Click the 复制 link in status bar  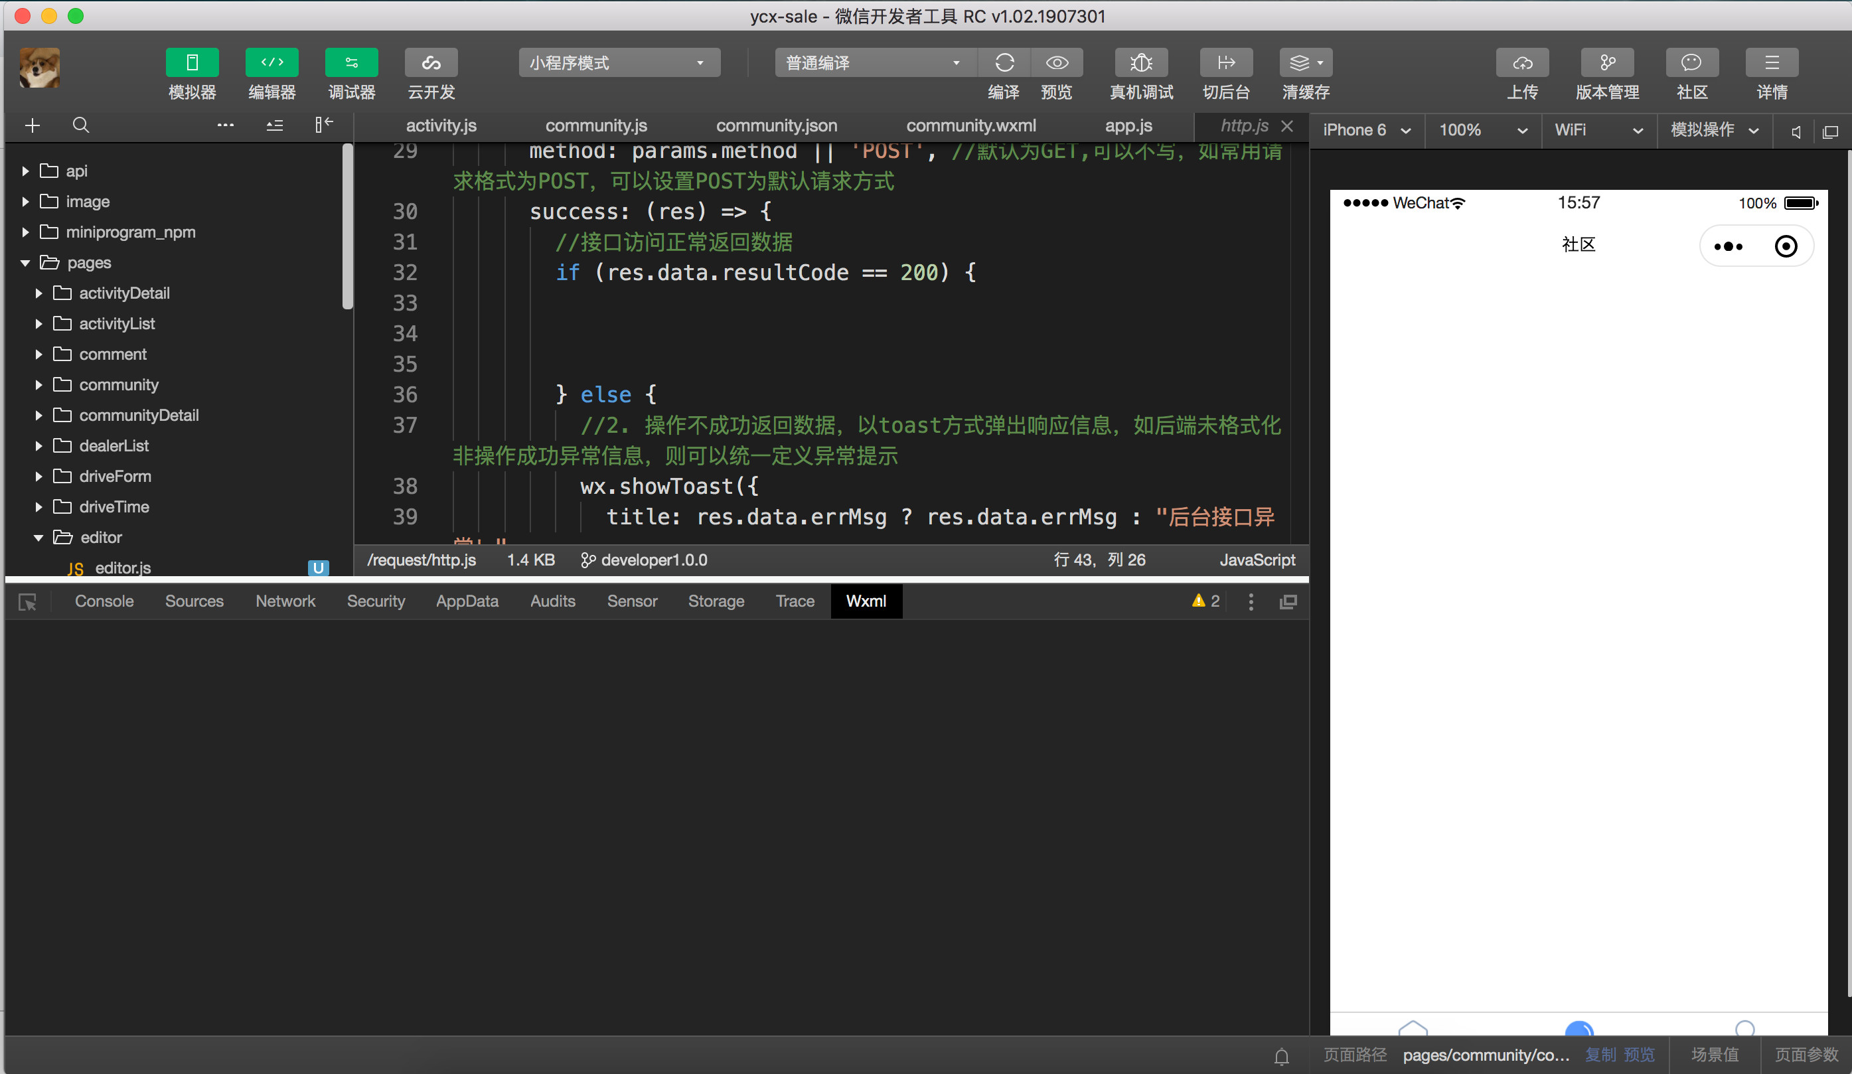click(1600, 1055)
